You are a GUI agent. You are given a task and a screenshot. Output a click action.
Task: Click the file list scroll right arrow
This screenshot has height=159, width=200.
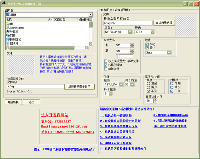point(87,48)
